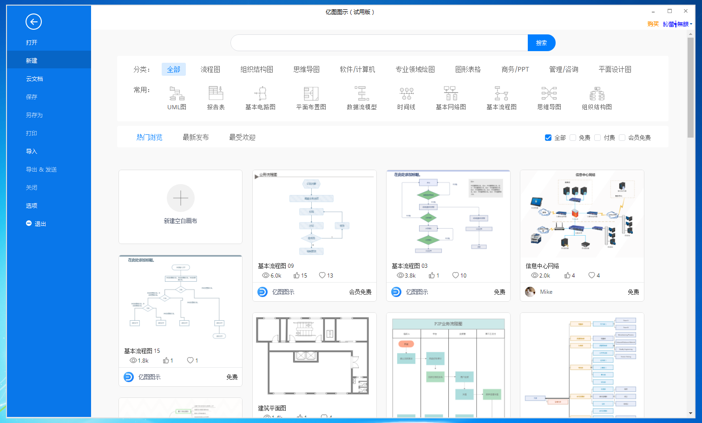Choose the 时间线 icon
This screenshot has width=702, height=423.
407,93
